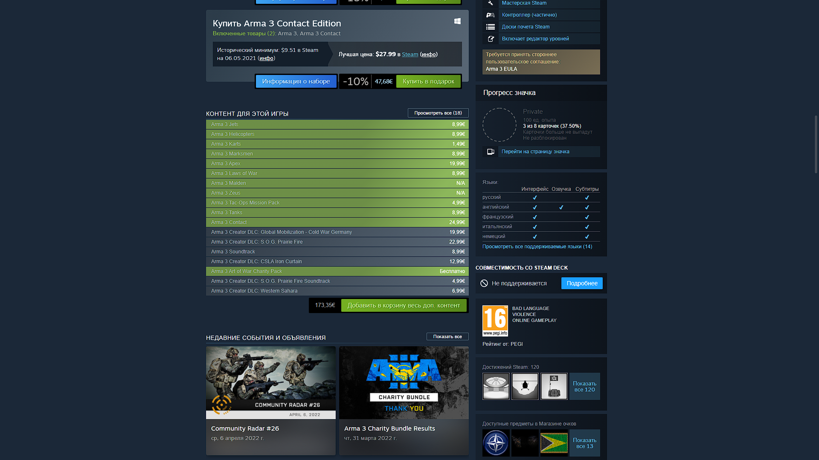Click the level editor pencil icon
This screenshot has height=460, width=819.
[491, 39]
